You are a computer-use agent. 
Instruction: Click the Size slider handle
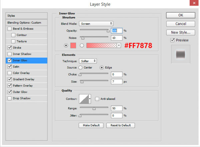coord(82,82)
